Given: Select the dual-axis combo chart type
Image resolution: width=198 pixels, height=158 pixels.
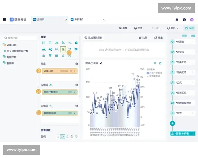Looking at the screenshot, I should (63, 49).
